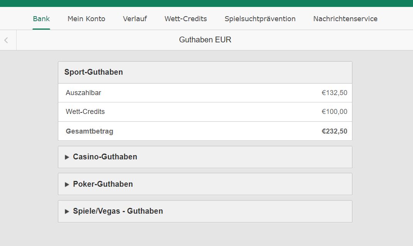Expand the Poker-Guthaben section title
The width and height of the screenshot is (413, 246).
(x=103, y=184)
